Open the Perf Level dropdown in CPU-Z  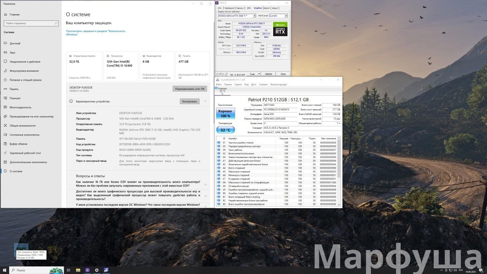pyautogui.click(x=286, y=16)
